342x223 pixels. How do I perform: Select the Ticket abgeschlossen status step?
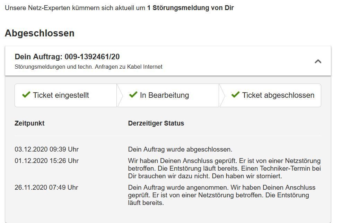(x=274, y=95)
